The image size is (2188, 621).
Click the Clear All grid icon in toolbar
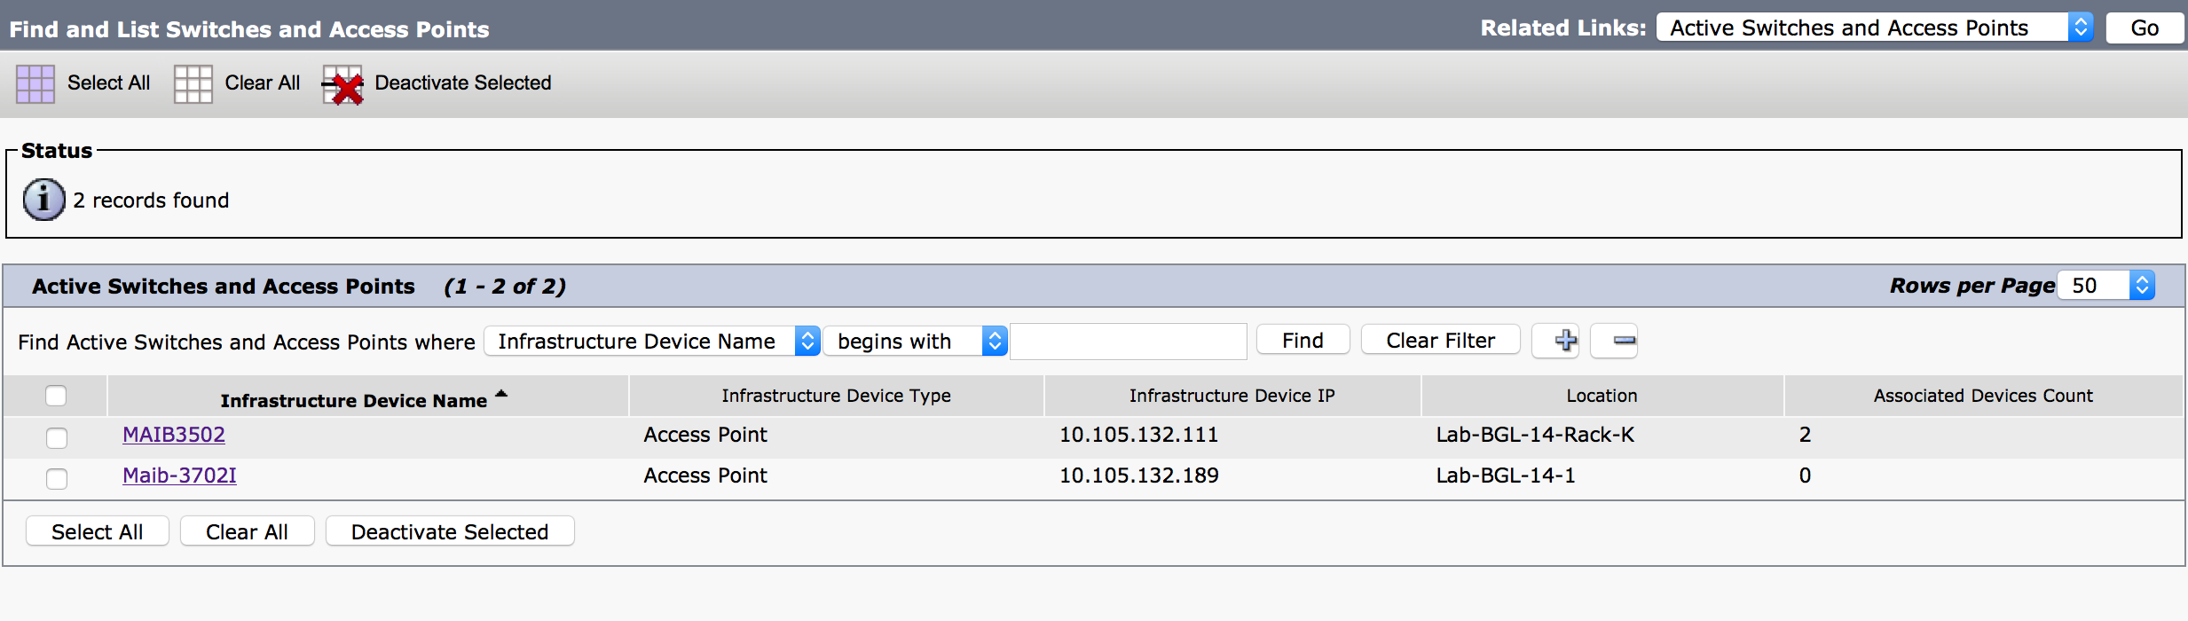pos(193,84)
